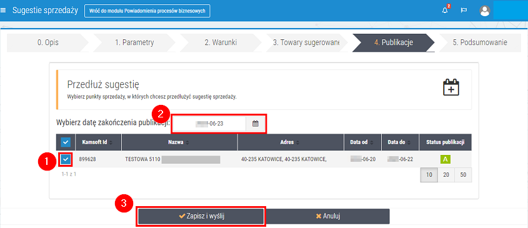Click the flag icon in header
The width and height of the screenshot is (528, 228).
coord(464,11)
